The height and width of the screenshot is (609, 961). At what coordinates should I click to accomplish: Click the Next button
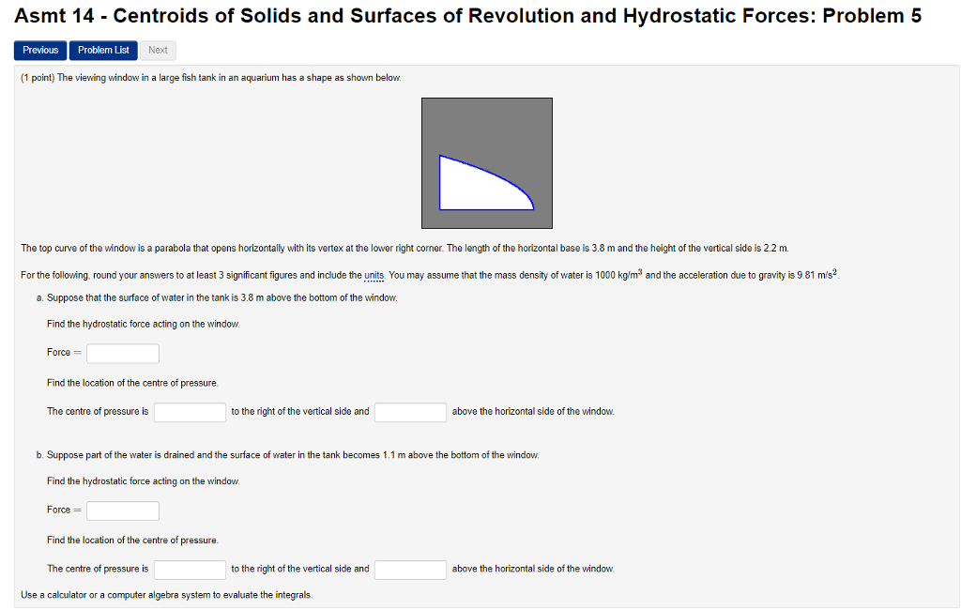coord(157,50)
